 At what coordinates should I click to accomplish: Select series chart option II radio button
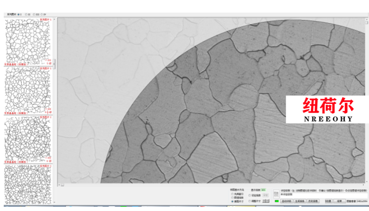(x=26, y=14)
